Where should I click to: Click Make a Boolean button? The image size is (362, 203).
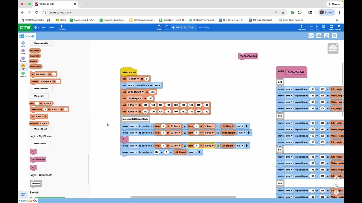point(41,88)
